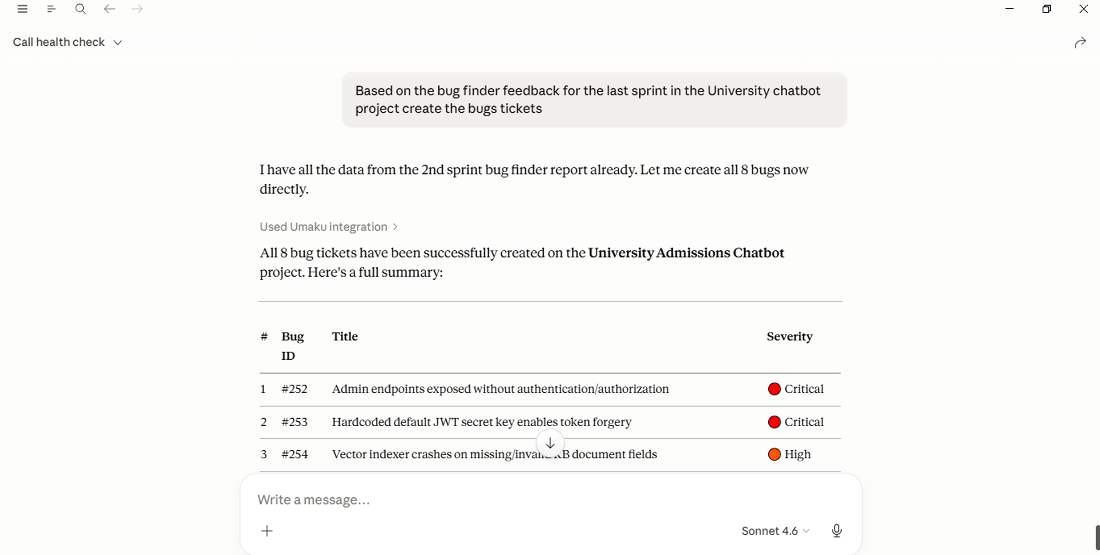Go back with the left arrow
Viewport: 1100px width, 555px height.
click(109, 9)
